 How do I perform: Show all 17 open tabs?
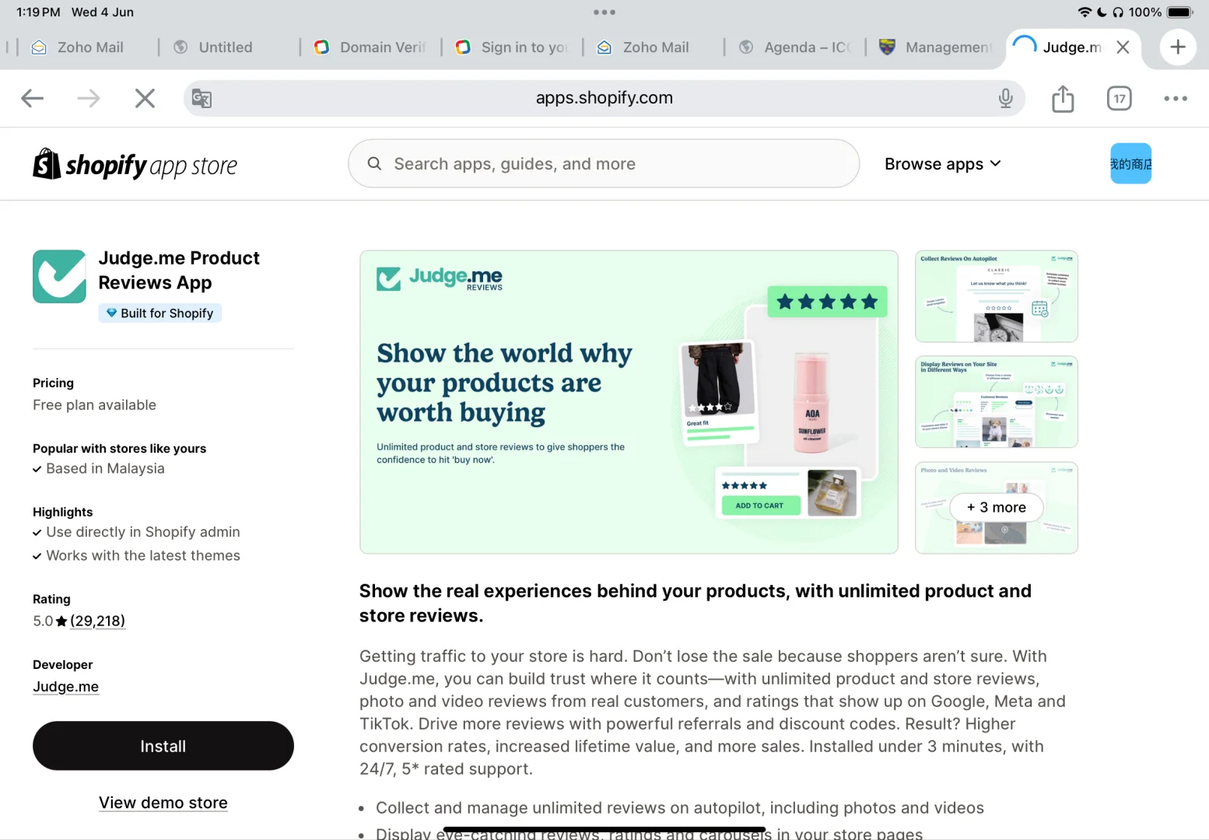pyautogui.click(x=1119, y=99)
